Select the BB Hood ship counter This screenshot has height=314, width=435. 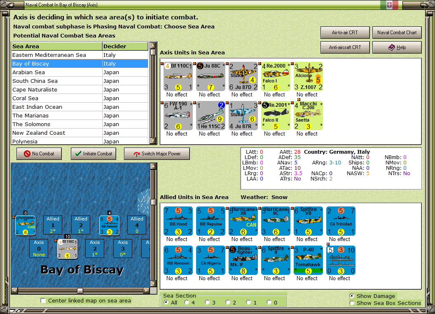178,221
